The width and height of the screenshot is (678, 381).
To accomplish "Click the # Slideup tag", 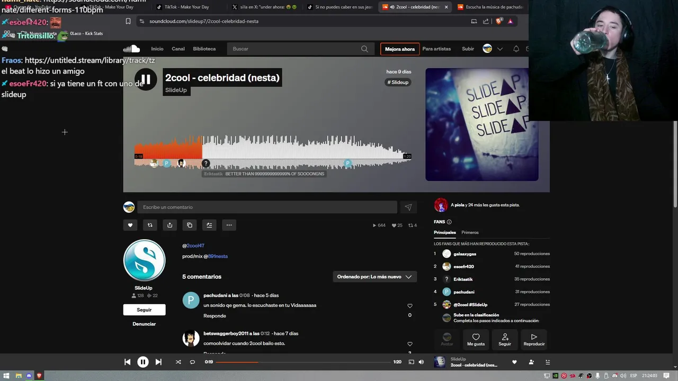I will click(398, 82).
